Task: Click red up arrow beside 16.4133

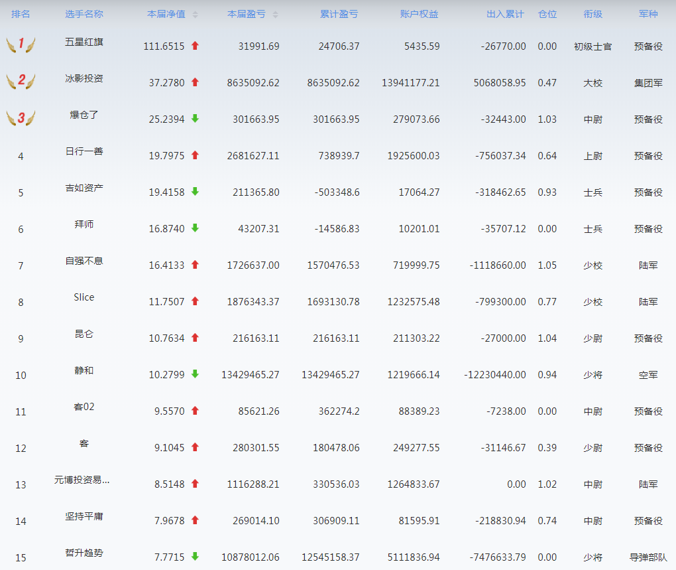Action: [x=195, y=265]
